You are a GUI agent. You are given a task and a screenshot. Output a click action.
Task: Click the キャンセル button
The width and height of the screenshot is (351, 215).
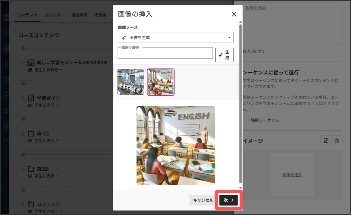(203, 200)
